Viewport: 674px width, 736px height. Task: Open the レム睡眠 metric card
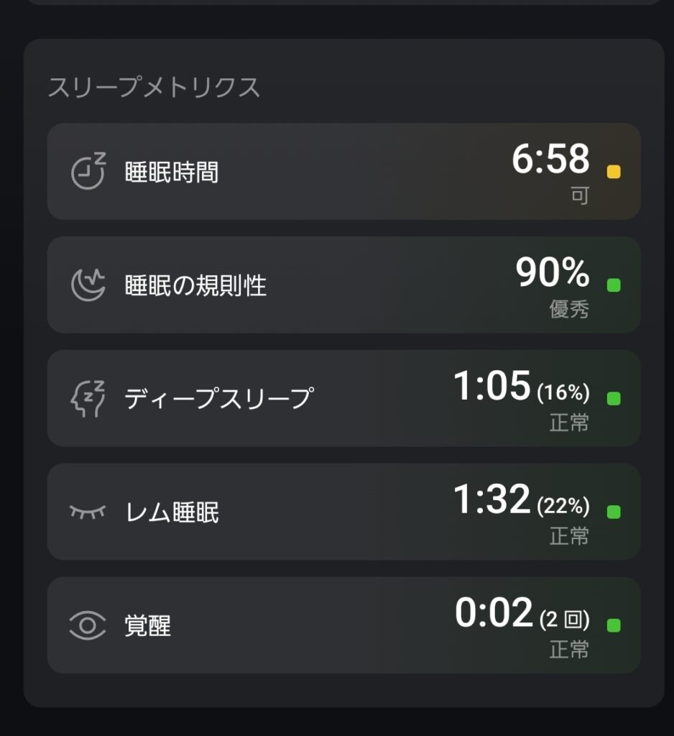[343, 512]
